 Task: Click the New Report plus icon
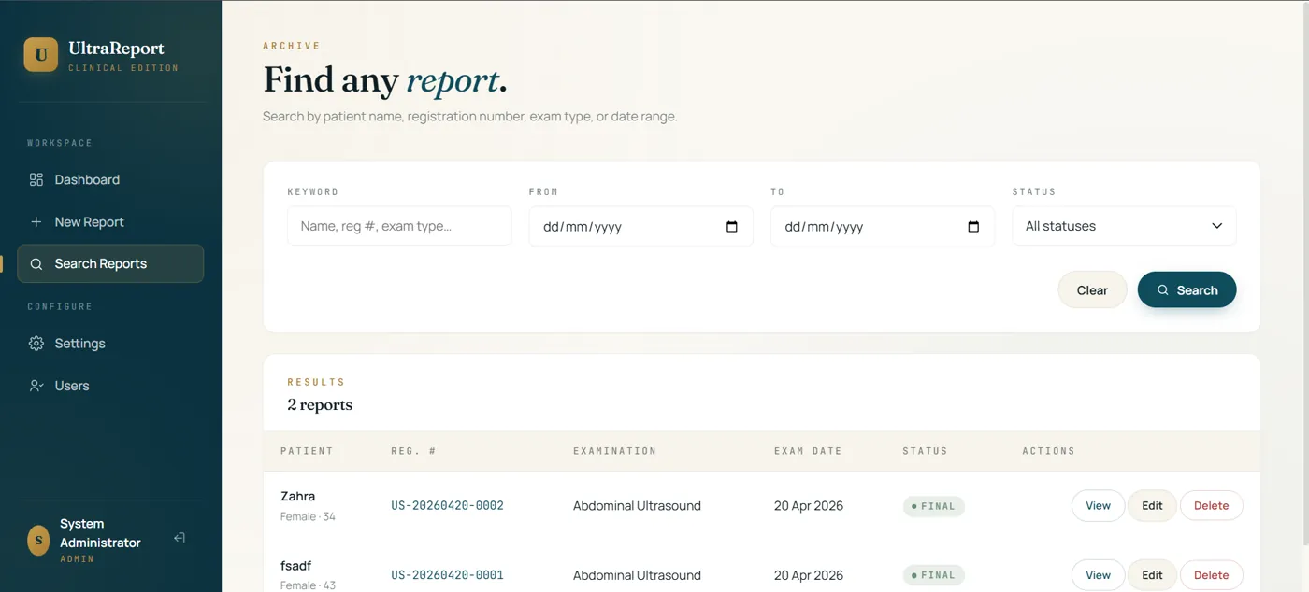pos(36,221)
